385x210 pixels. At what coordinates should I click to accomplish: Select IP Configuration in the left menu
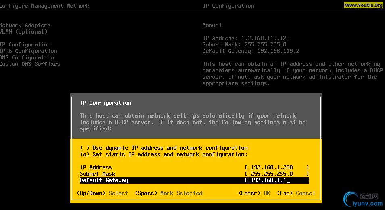pyautogui.click(x=25, y=44)
